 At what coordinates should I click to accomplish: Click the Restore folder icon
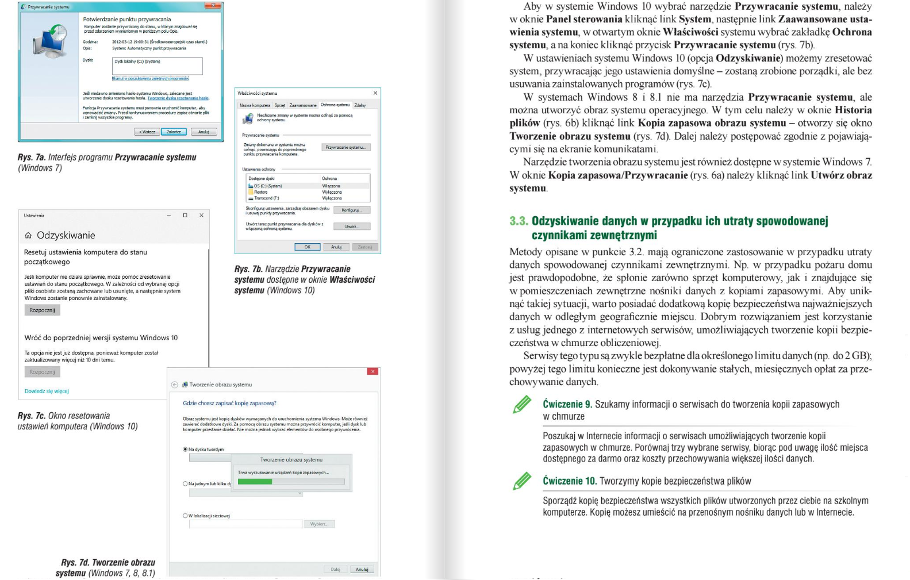[x=251, y=192]
